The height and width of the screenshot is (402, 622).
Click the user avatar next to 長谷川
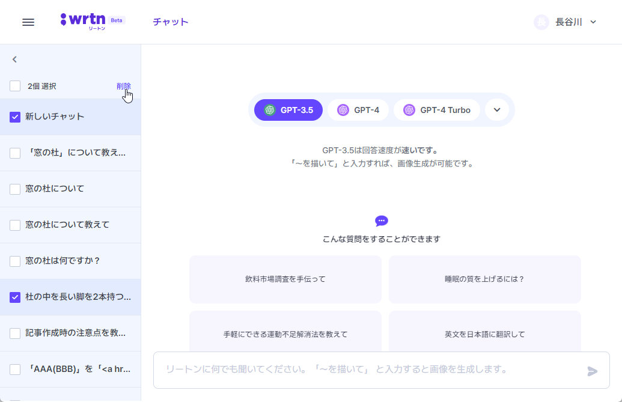coord(541,22)
